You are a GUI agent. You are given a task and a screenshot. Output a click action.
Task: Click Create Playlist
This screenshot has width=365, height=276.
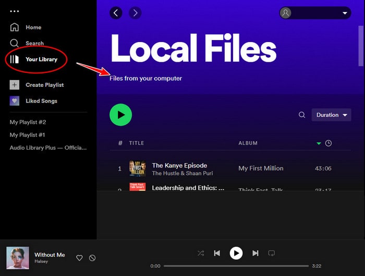click(44, 85)
